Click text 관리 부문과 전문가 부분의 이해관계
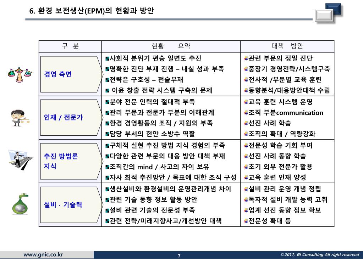 point(162,112)
